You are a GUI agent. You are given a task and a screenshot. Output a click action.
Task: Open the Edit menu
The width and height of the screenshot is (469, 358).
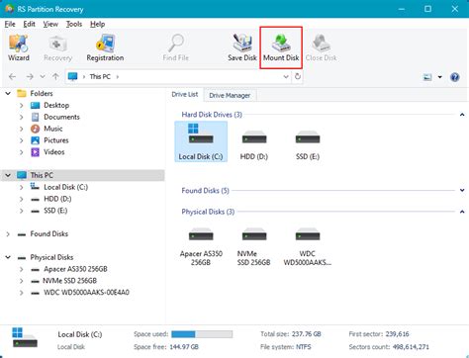(29, 24)
